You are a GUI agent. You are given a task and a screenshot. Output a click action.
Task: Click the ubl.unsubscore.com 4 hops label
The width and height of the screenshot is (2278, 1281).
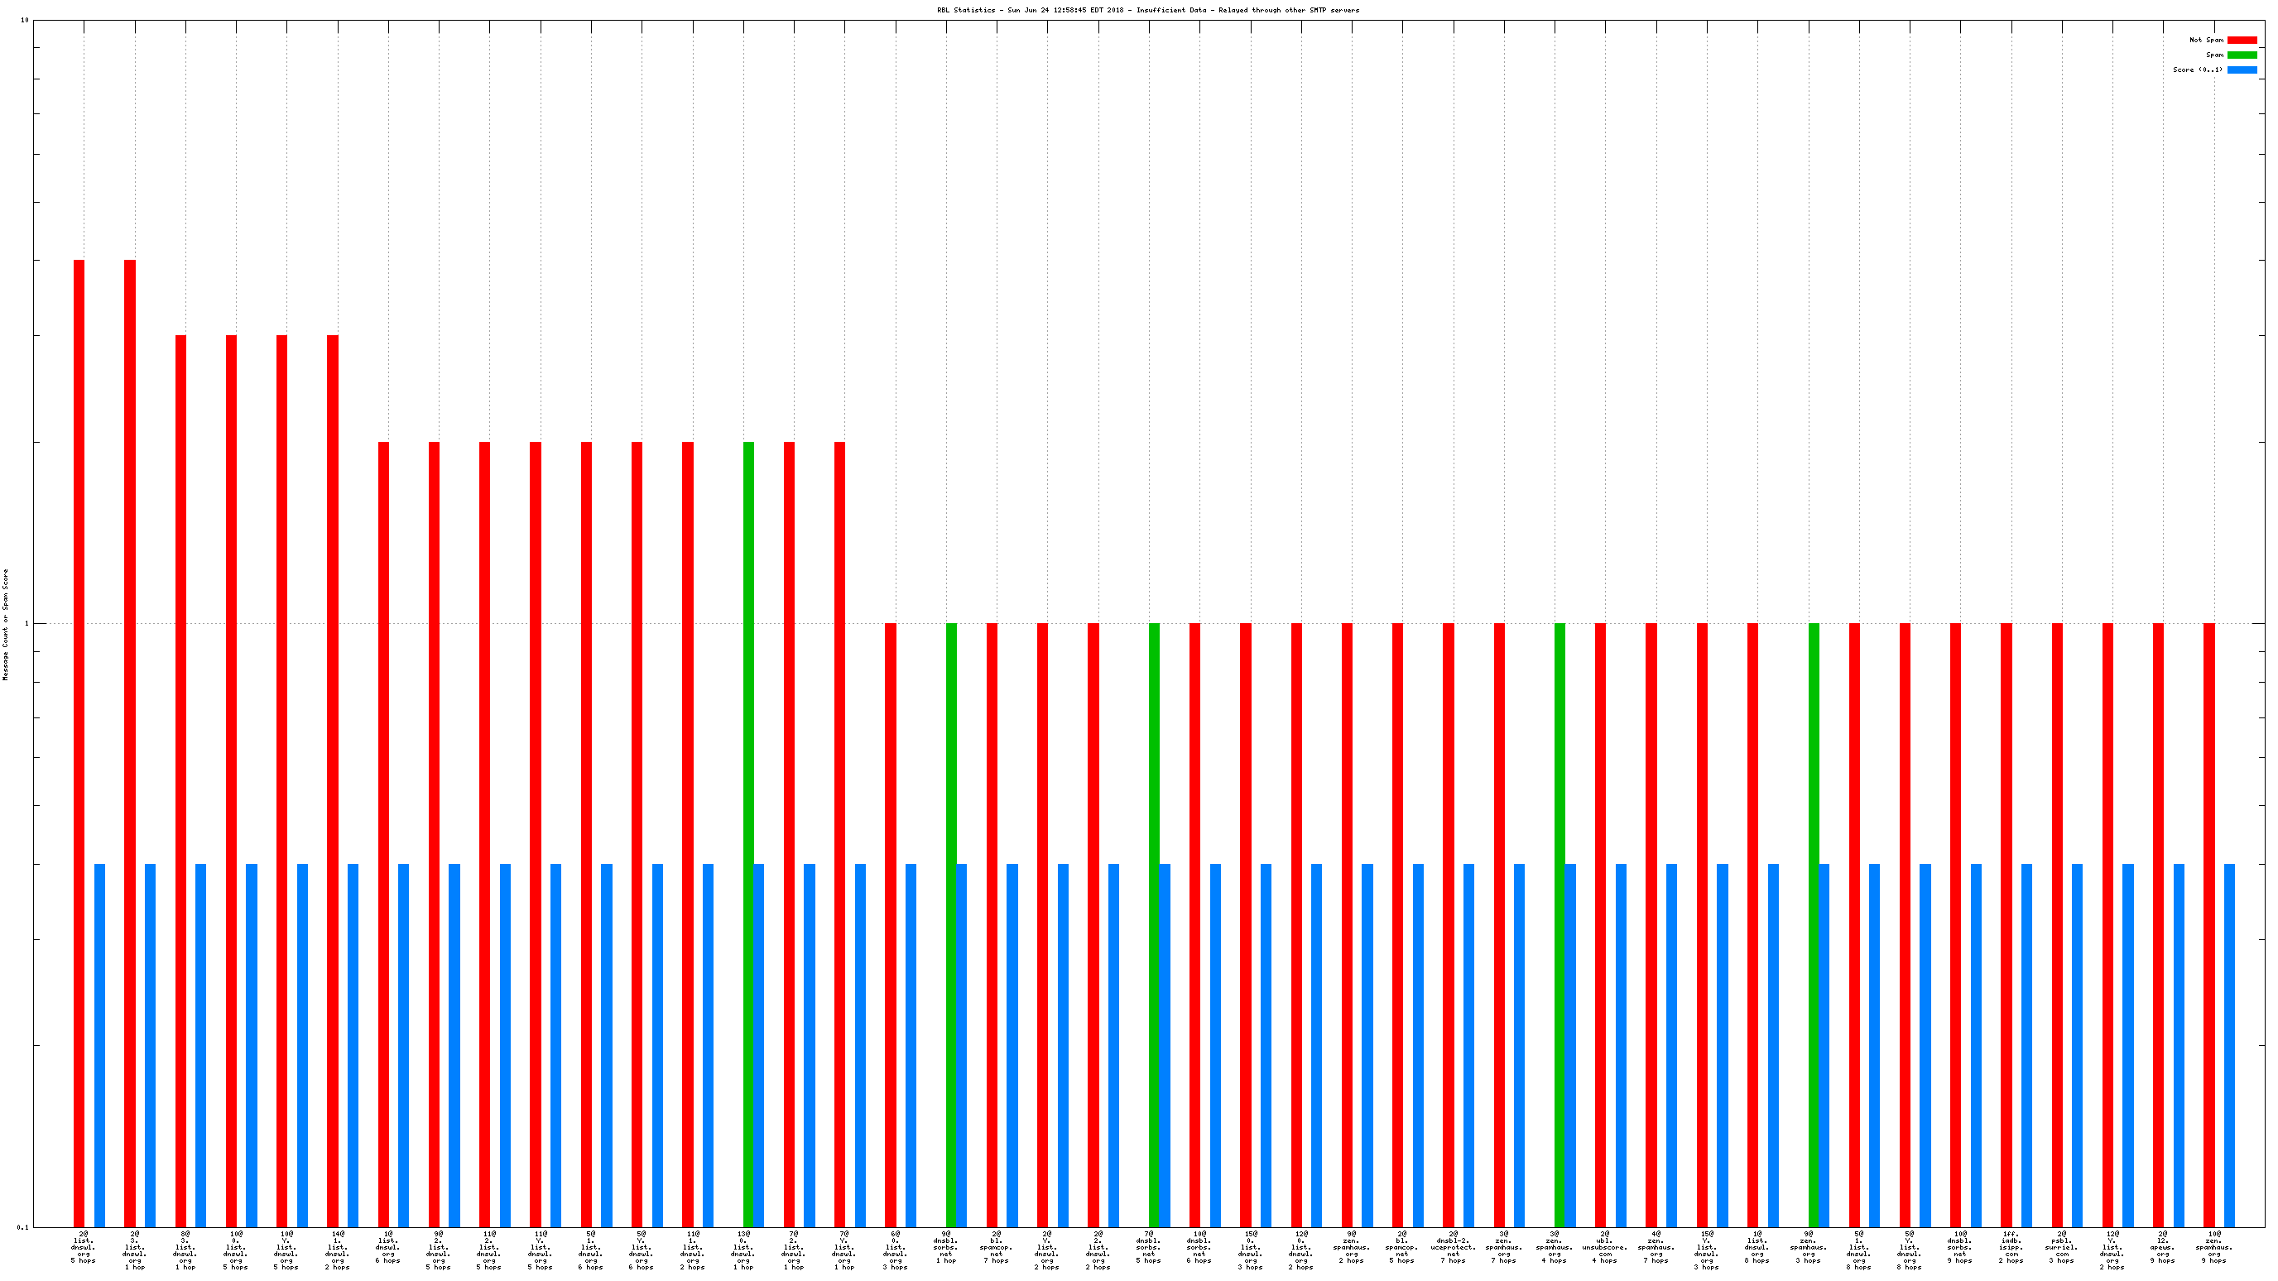1605,1246
